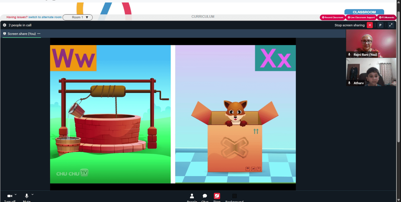Click Record Classroom button
The image size is (401, 202).
point(332,17)
